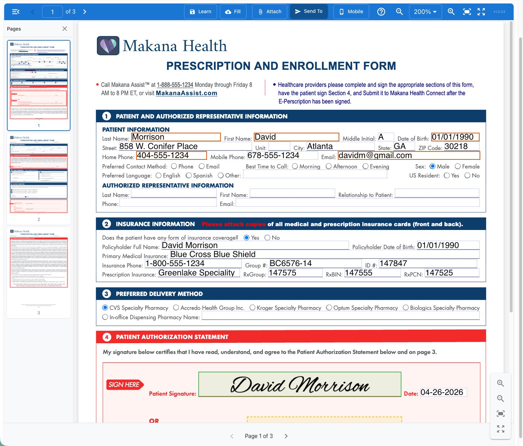Select Phone as preferred contact method
The height and width of the screenshot is (446, 523).
click(x=174, y=166)
